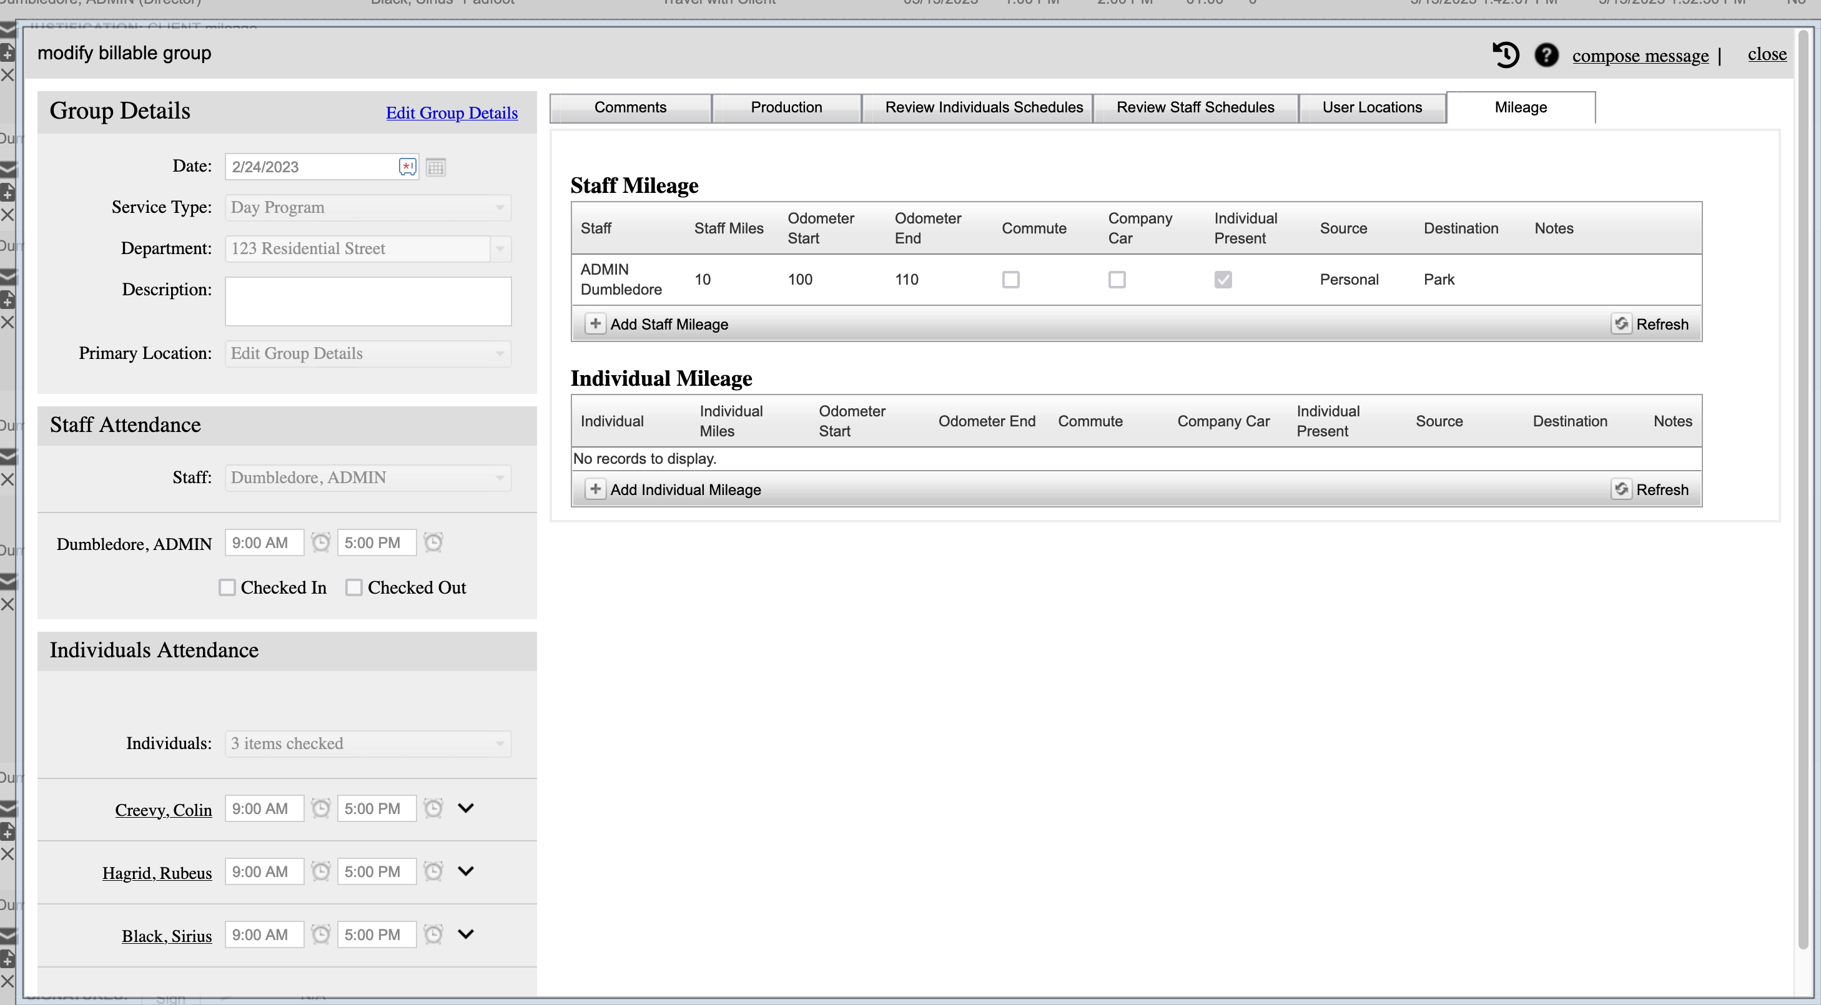Select the Mileage tab
The width and height of the screenshot is (1821, 1005).
pyautogui.click(x=1521, y=107)
